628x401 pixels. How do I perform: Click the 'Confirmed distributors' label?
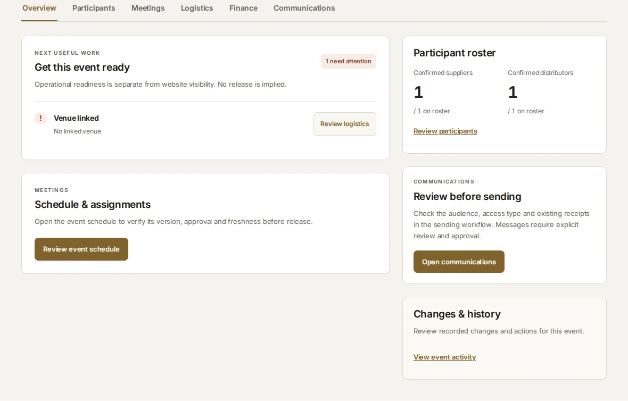pos(540,73)
